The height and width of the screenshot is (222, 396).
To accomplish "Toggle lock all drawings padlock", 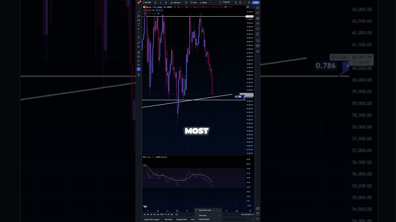I will point(139,61).
